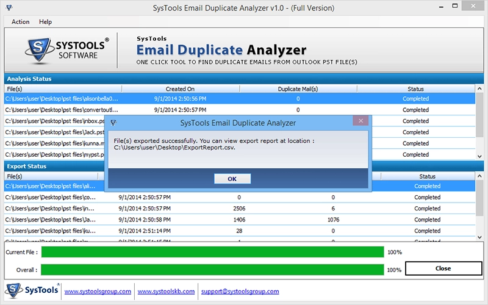The image size is (488, 305).
Task: Sort Analysis Status by its Status column header
Action: point(416,89)
